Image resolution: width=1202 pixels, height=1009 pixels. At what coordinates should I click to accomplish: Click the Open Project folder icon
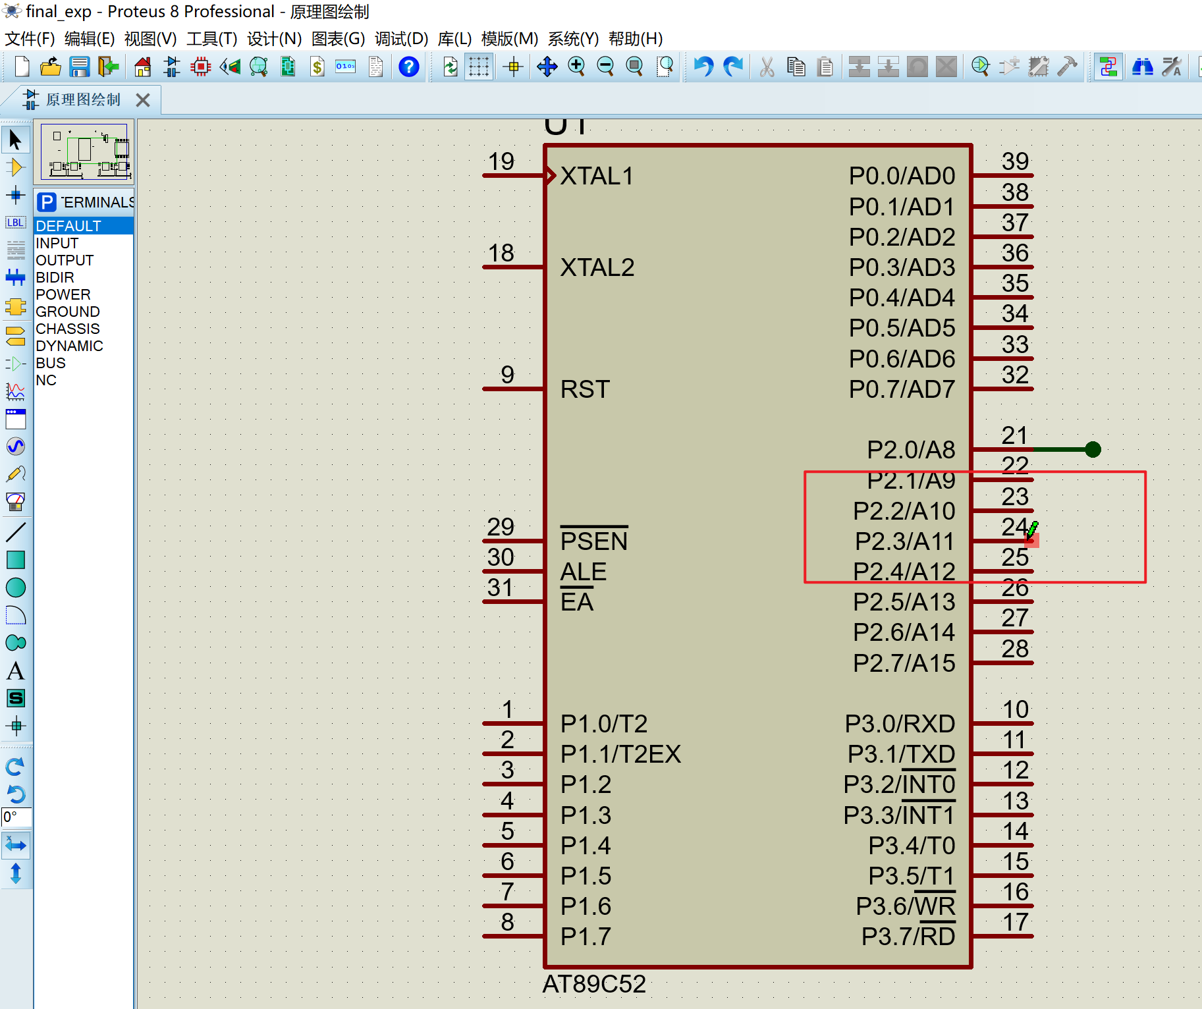pos(51,67)
